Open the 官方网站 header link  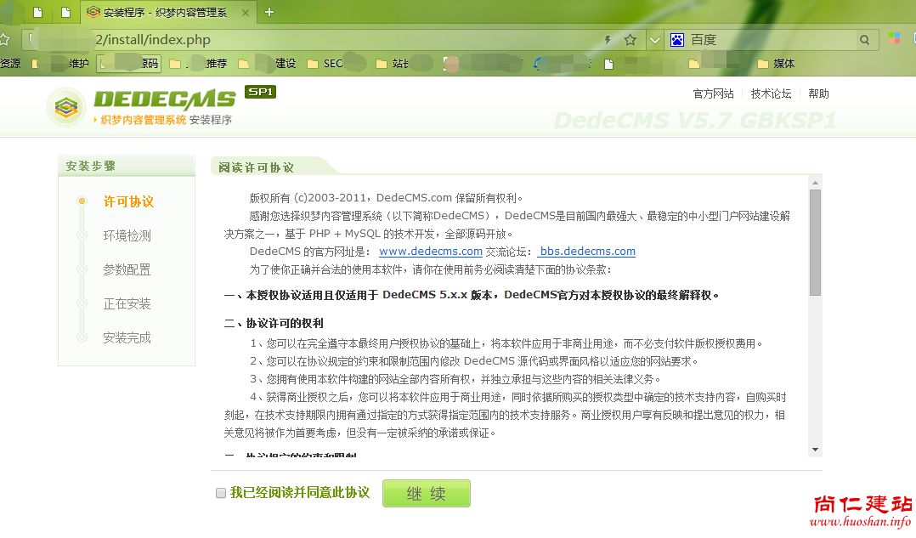click(x=713, y=93)
